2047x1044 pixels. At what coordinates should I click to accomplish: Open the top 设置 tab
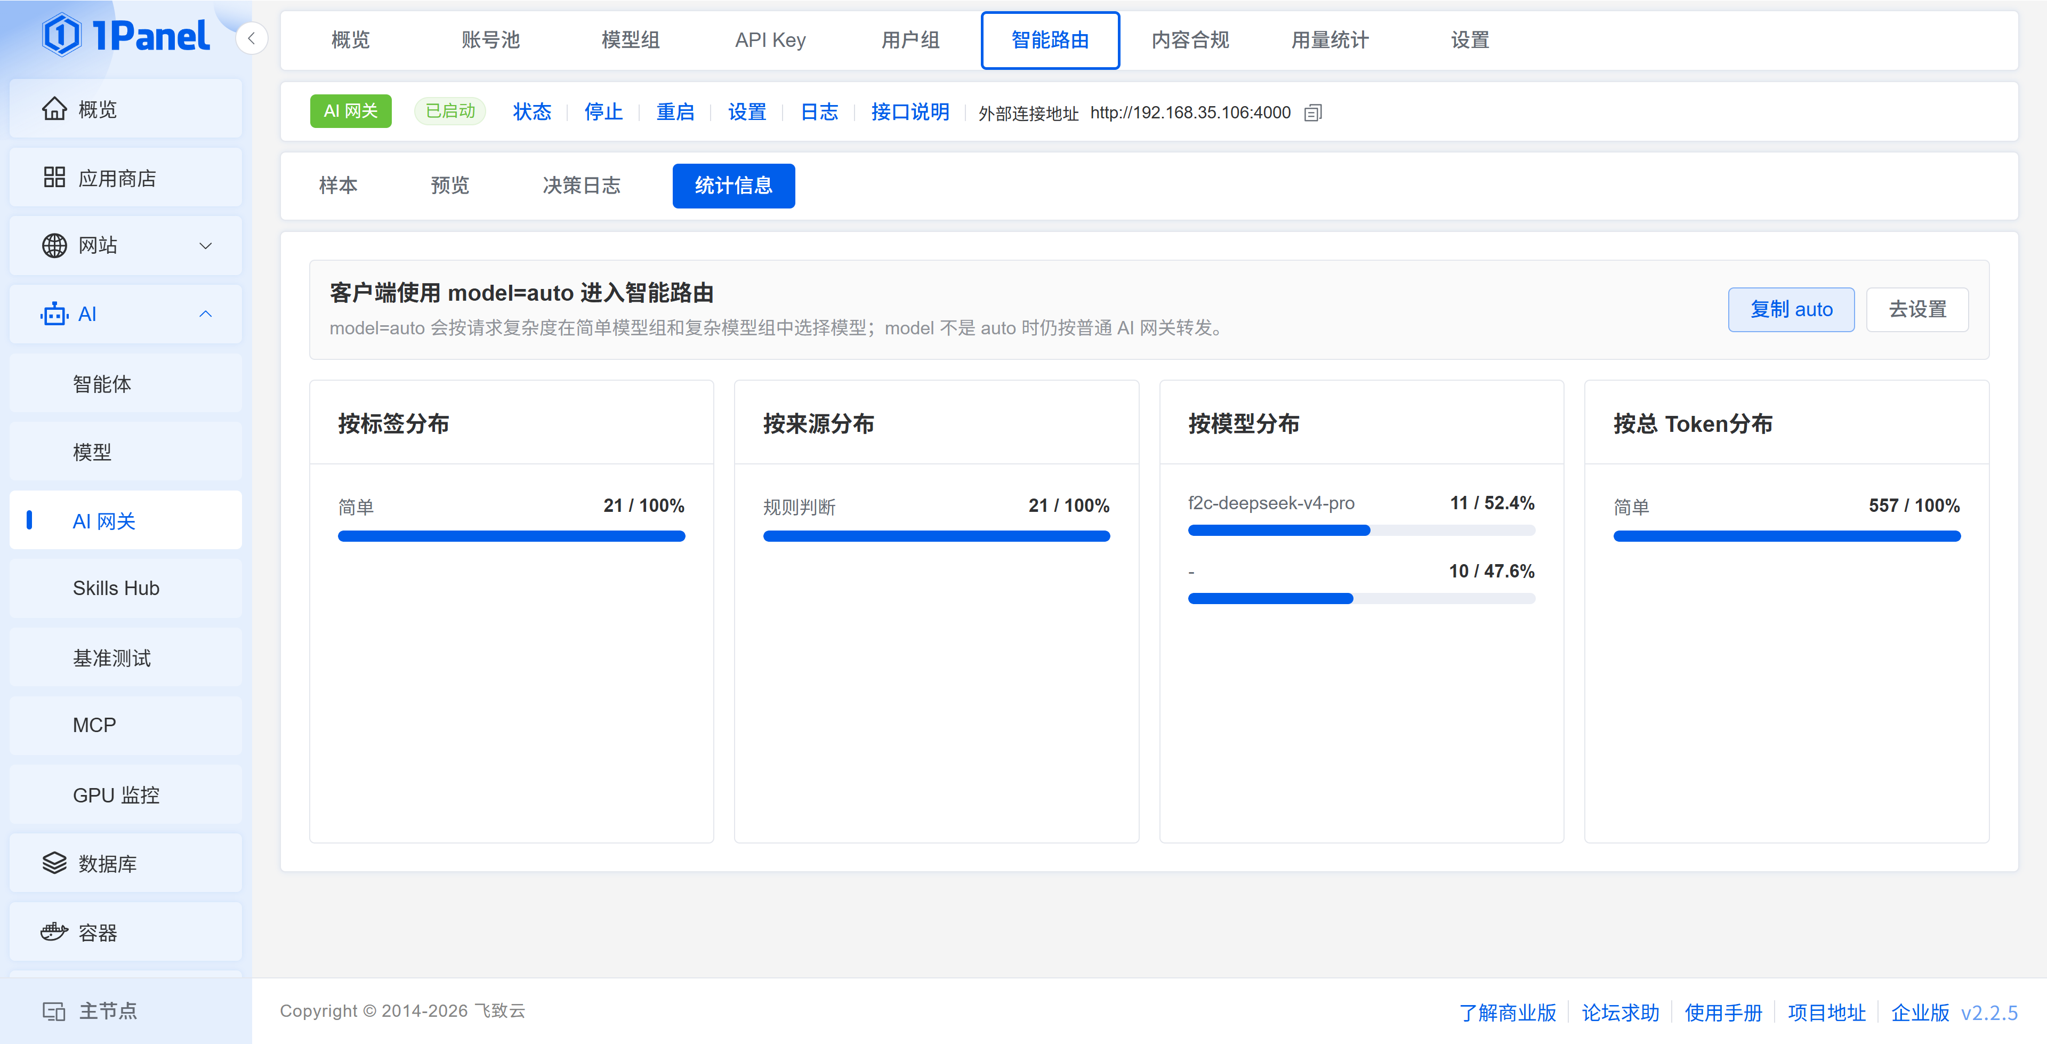pos(1469,40)
